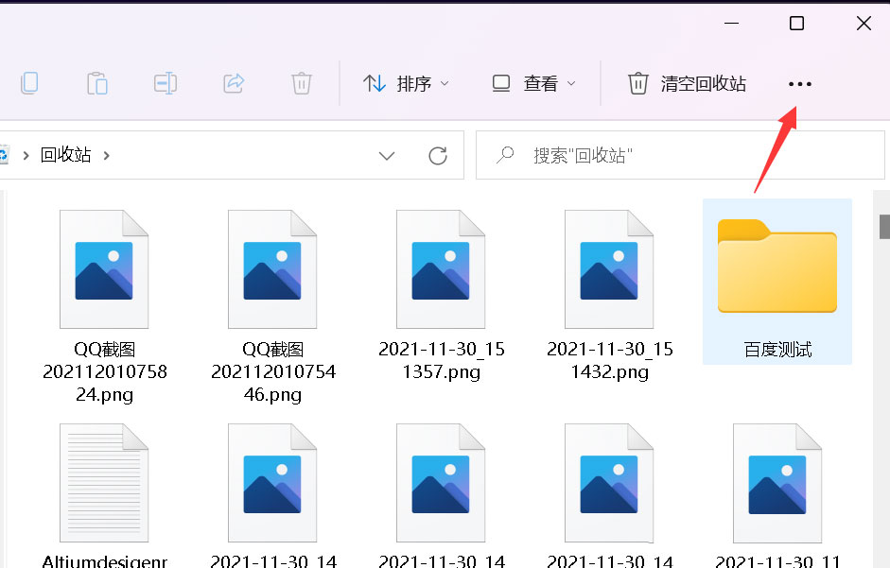The width and height of the screenshot is (890, 568).
Task: Click the 搜索"回收站" search field
Action: 680,155
